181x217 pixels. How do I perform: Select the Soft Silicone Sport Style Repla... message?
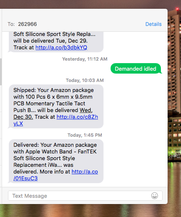(x=56, y=41)
